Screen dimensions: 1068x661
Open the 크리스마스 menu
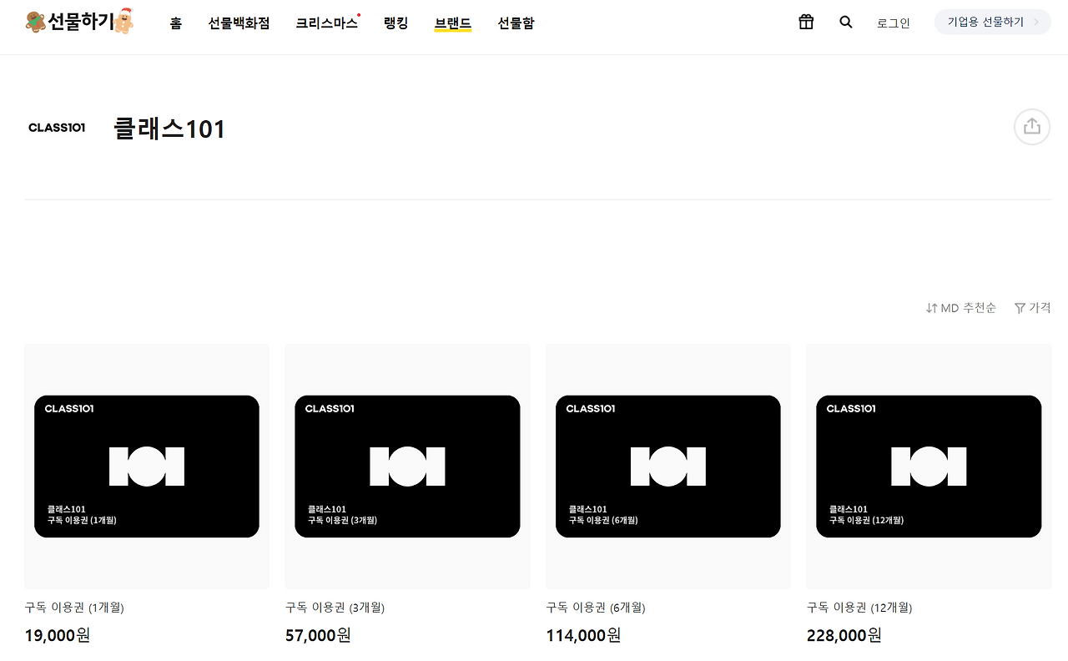point(326,23)
